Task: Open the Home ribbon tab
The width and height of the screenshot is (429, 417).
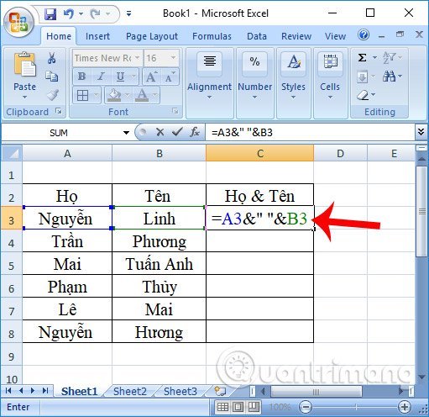Action: [59, 36]
